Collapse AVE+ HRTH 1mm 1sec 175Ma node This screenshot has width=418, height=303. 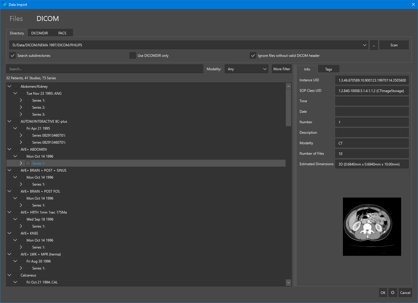[x=9, y=212]
